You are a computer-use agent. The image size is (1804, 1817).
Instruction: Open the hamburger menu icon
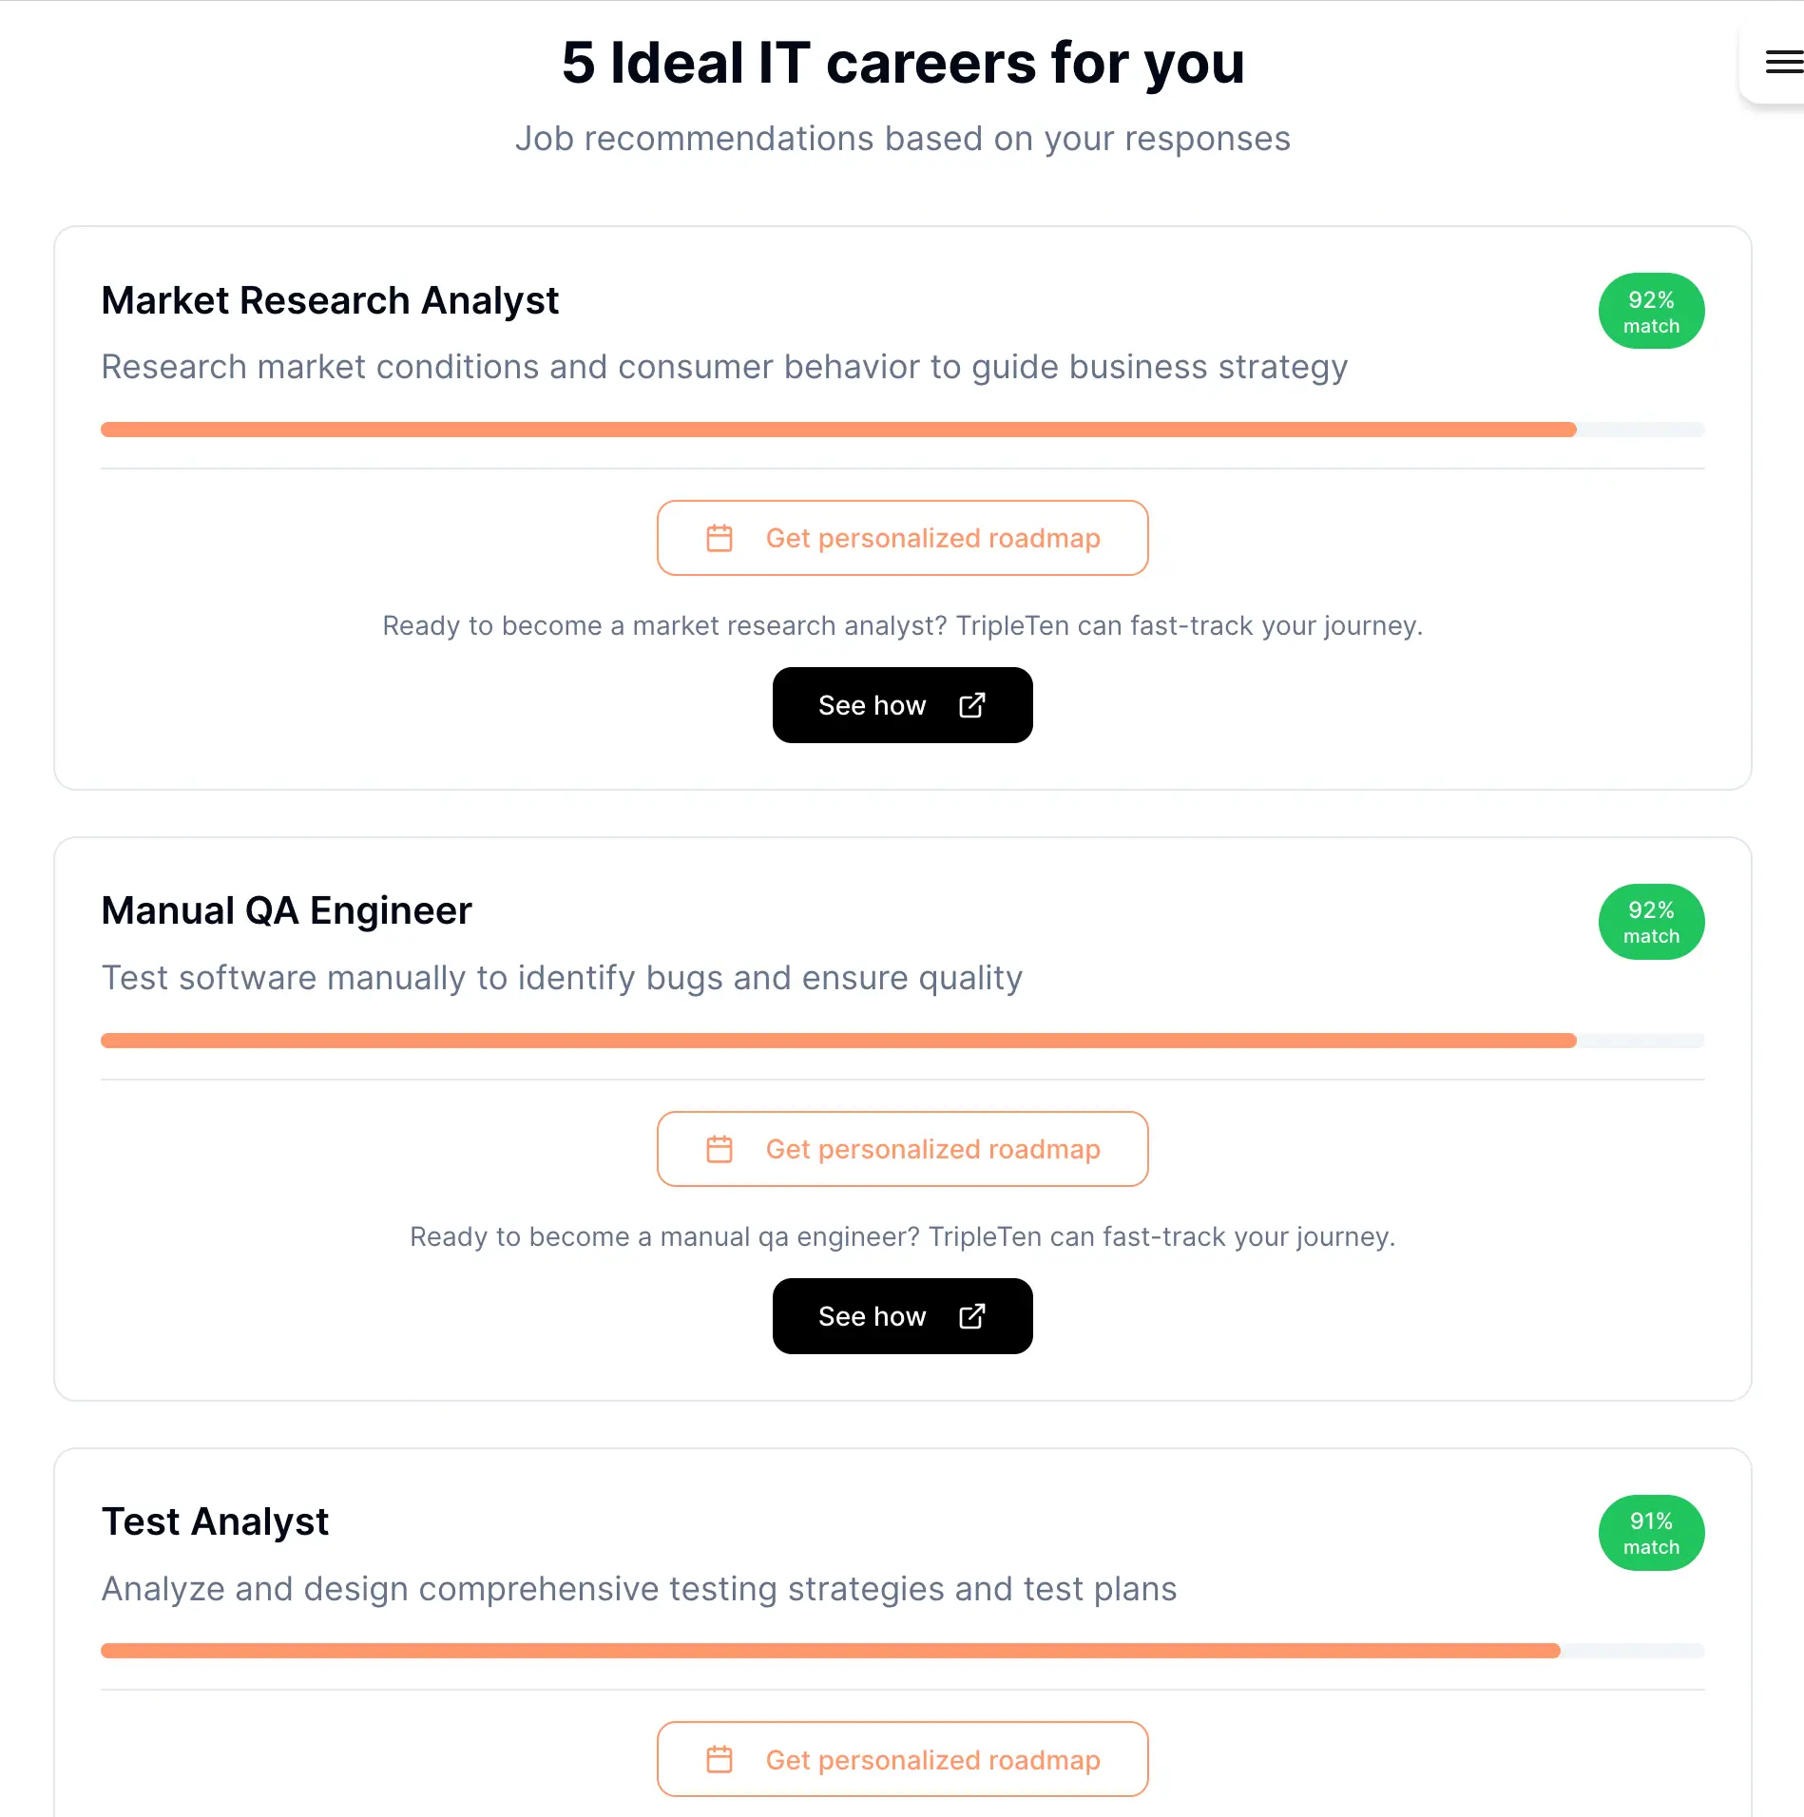click(x=1783, y=63)
